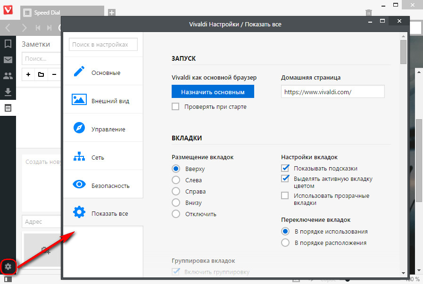This screenshot has width=423, height=284.
Task: Toggle the Показывать подсказки checkbox
Action: coord(285,168)
